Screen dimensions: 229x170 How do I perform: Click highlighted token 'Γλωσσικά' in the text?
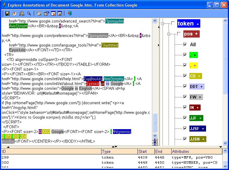[x=110, y=45]
